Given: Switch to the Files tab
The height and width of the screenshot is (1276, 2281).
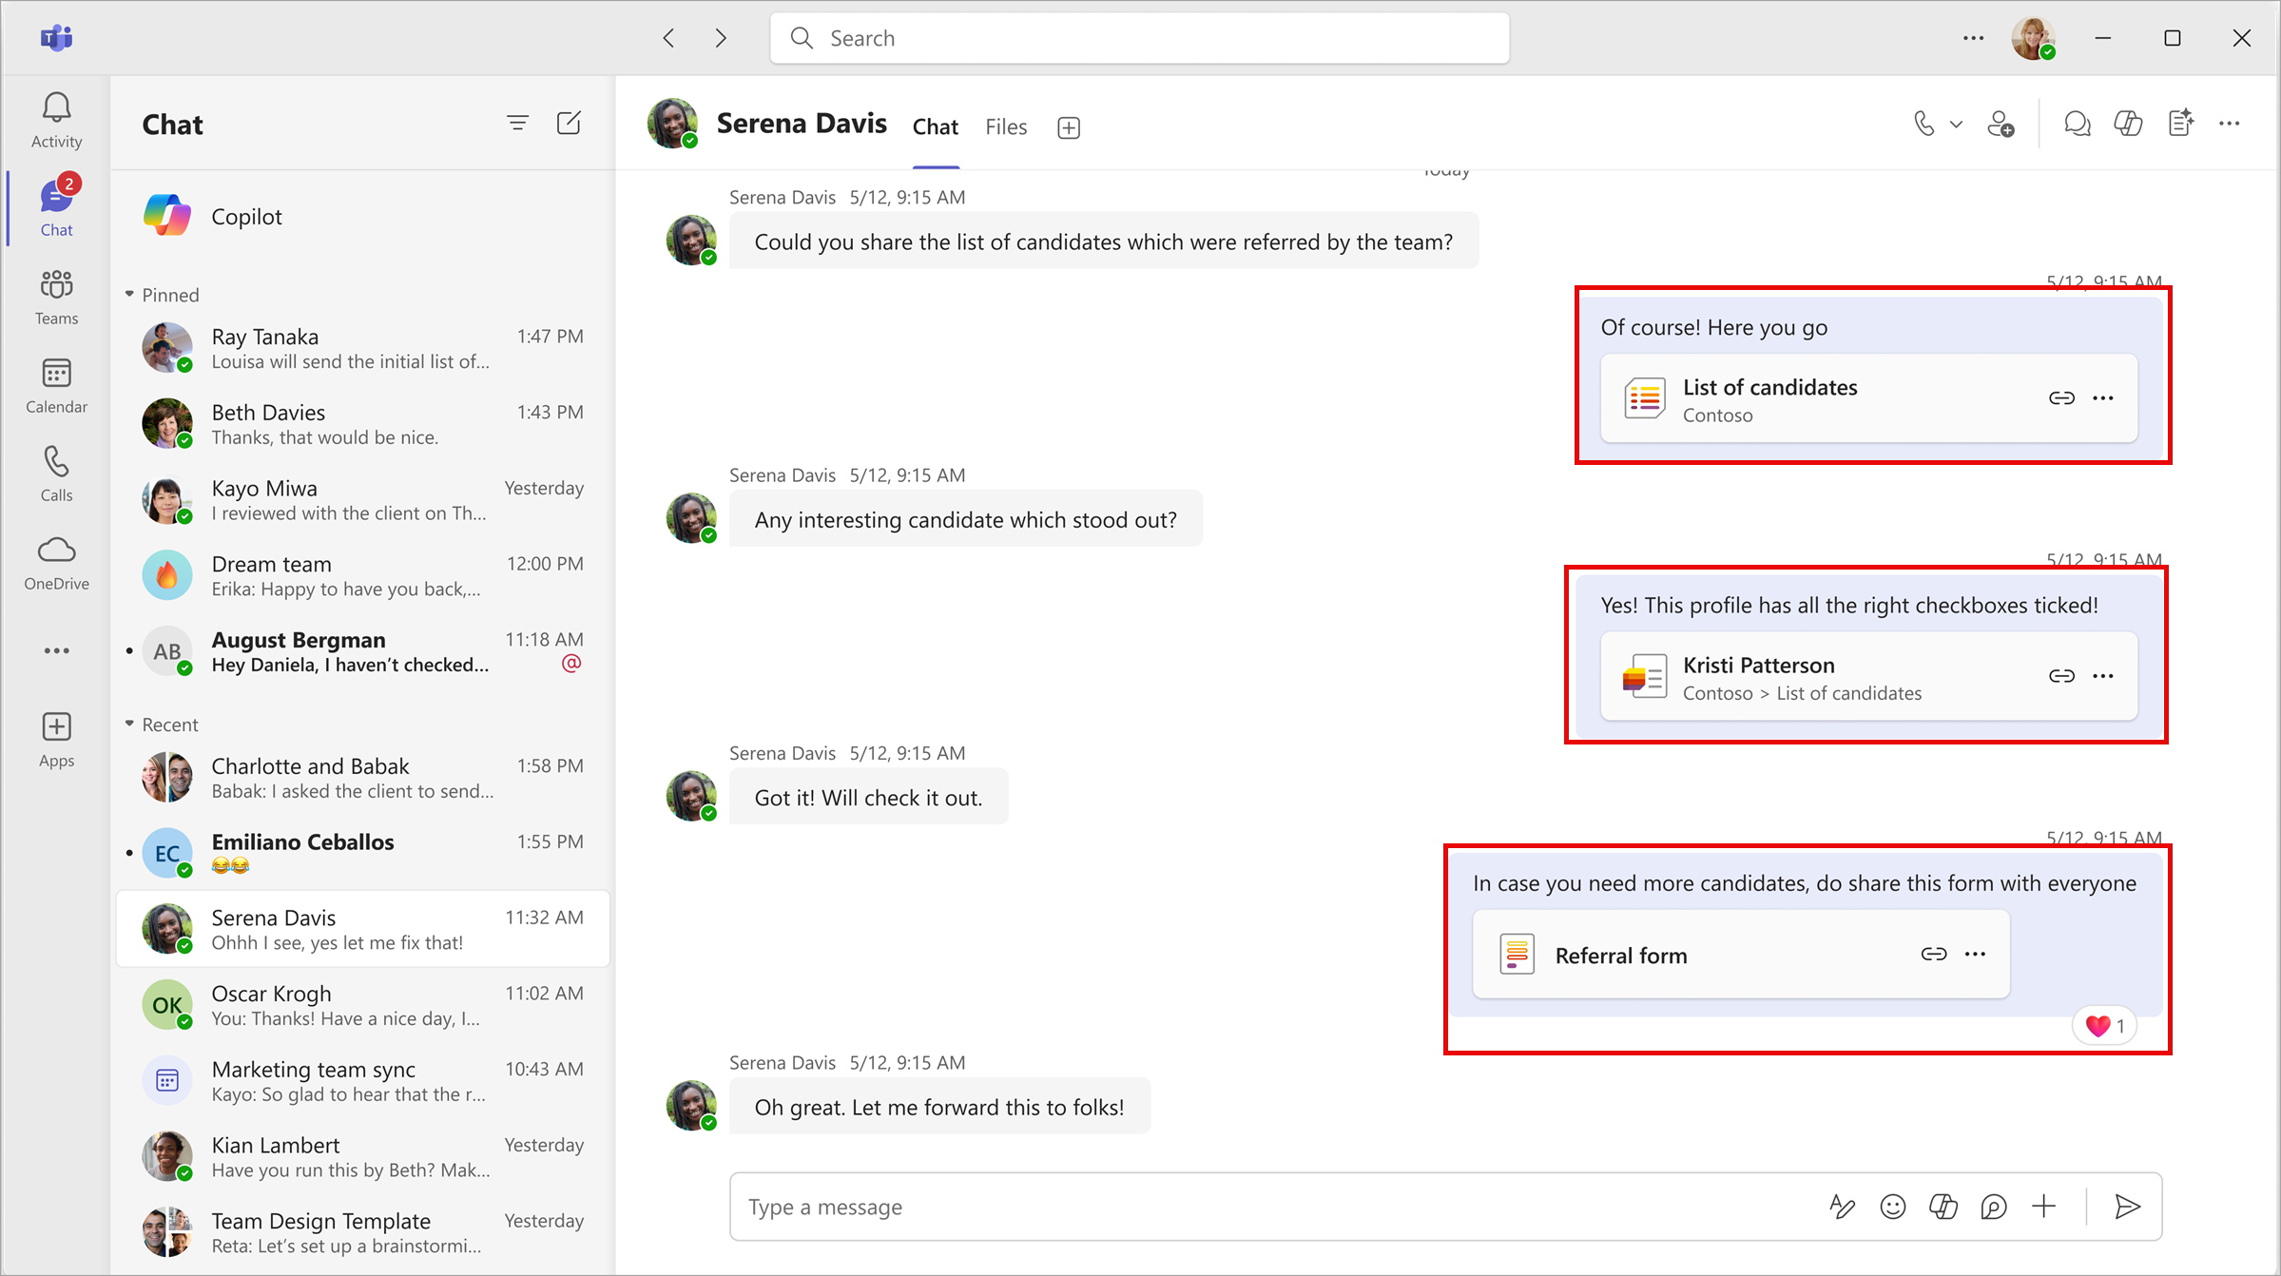Looking at the screenshot, I should tap(1004, 127).
